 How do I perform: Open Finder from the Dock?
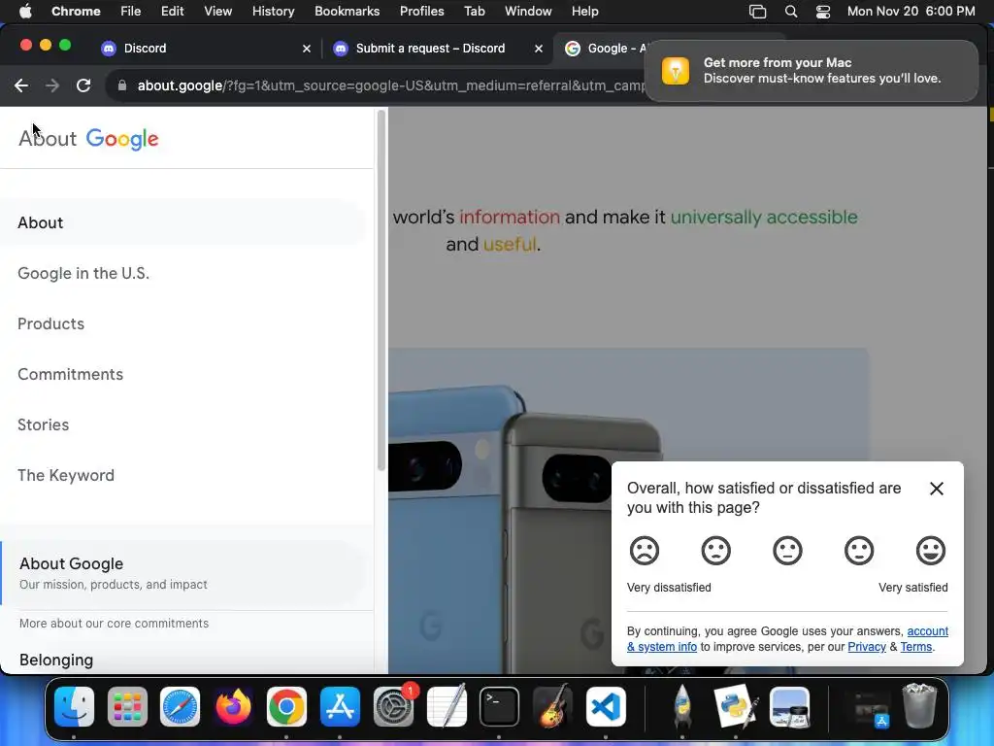(x=74, y=707)
